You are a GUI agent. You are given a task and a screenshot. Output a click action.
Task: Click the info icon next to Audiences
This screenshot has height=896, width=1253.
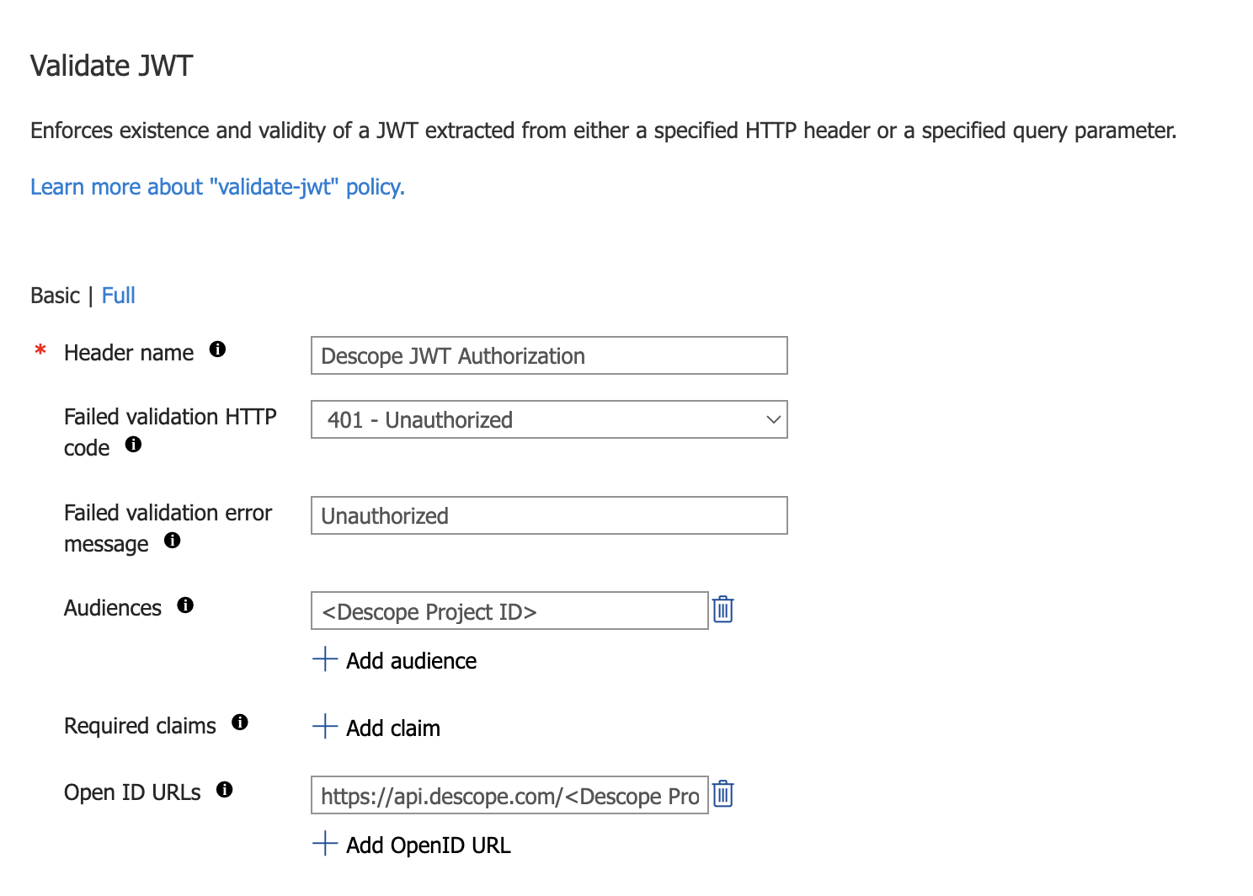185,605
